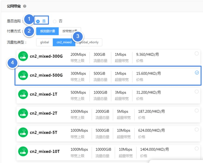Click the green router icon for cn2_mixed-2T
203x163 pixels.
(23, 113)
